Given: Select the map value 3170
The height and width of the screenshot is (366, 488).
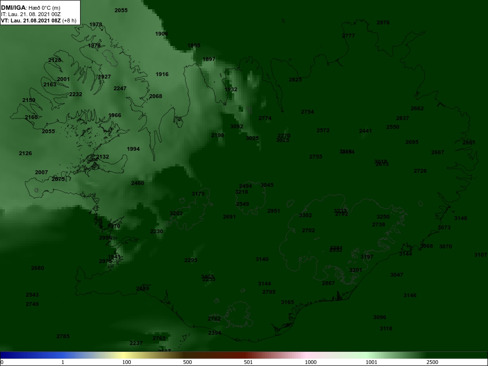Looking at the screenshot, I should [198, 194].
